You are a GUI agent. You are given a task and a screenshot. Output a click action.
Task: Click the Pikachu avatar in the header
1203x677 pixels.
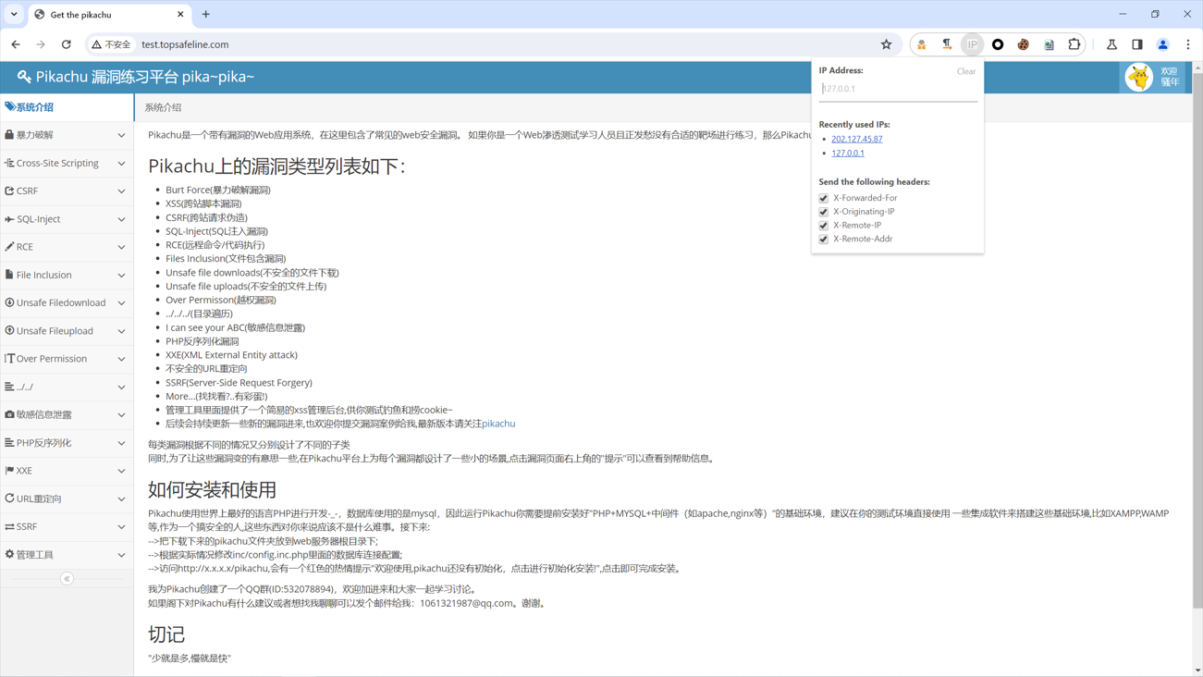pos(1138,77)
